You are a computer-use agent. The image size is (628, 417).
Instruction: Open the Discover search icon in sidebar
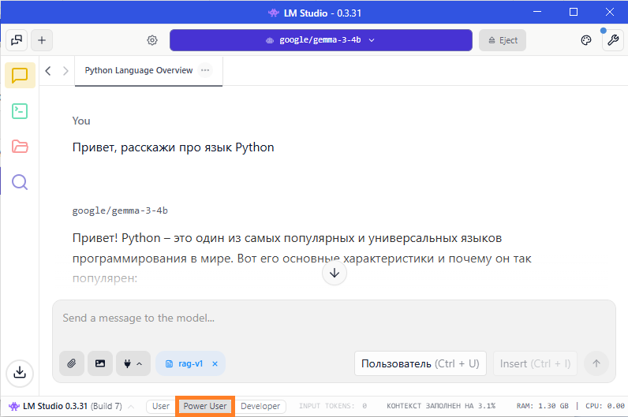click(20, 183)
